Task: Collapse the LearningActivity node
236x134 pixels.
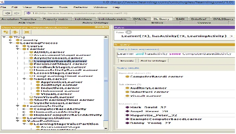Action: [17, 106]
